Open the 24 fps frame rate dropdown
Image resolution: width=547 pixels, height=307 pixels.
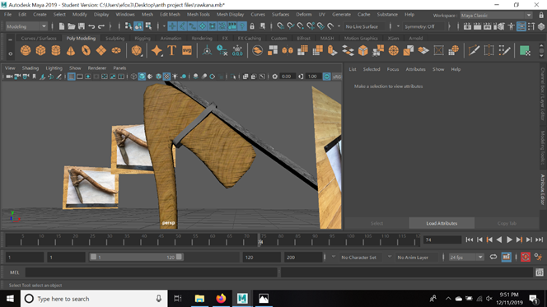coord(465,257)
